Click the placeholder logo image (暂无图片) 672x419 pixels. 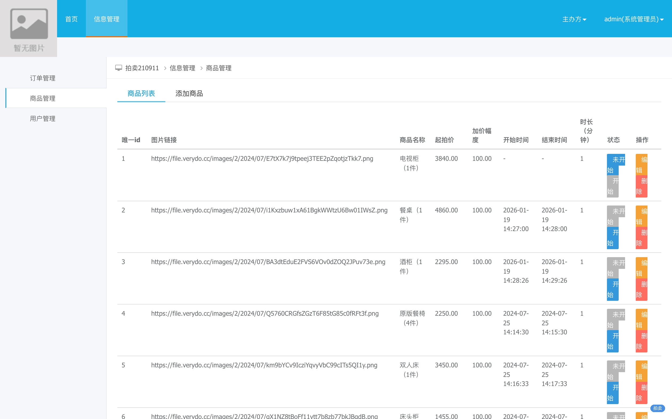pos(29,28)
